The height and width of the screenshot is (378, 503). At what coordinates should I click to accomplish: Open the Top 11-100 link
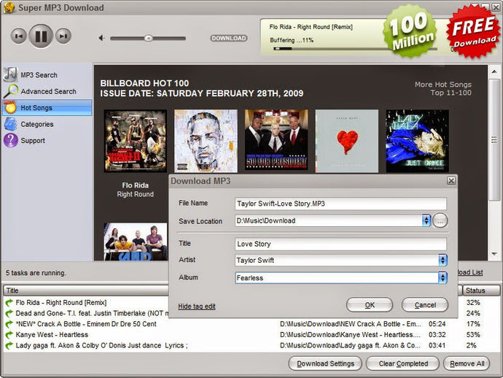[451, 93]
